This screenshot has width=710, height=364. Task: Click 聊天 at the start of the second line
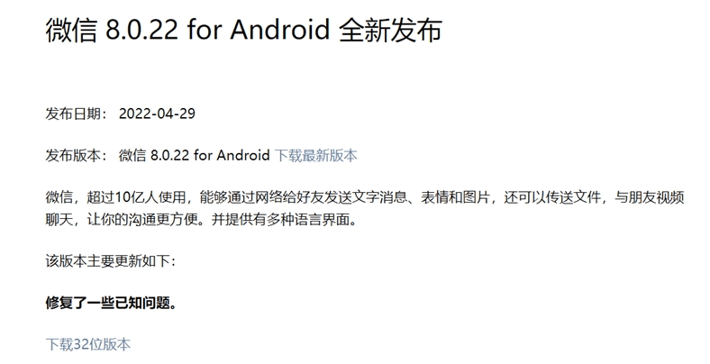point(59,220)
